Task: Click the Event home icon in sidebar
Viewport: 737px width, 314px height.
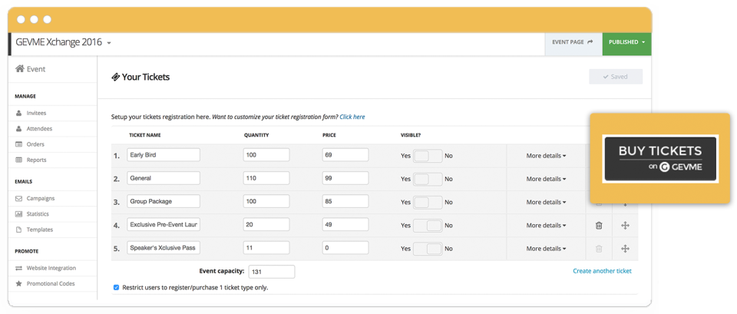Action: 20,69
